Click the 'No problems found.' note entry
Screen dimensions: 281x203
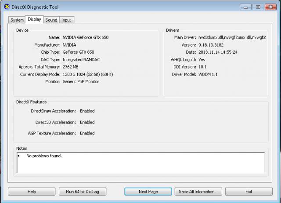coord(44,156)
